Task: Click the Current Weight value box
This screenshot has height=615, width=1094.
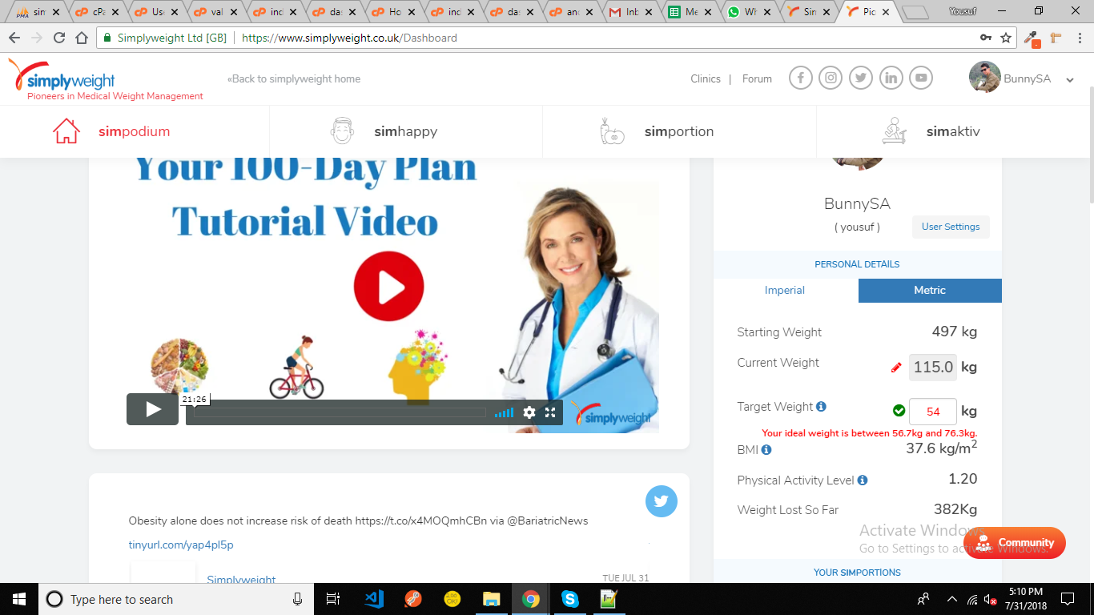Action: tap(933, 368)
